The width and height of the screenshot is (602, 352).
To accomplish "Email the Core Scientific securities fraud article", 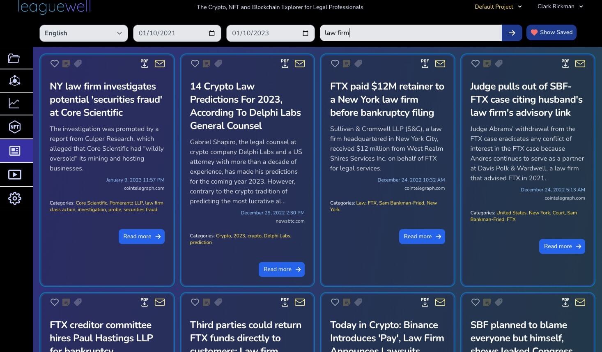I will pos(160,64).
